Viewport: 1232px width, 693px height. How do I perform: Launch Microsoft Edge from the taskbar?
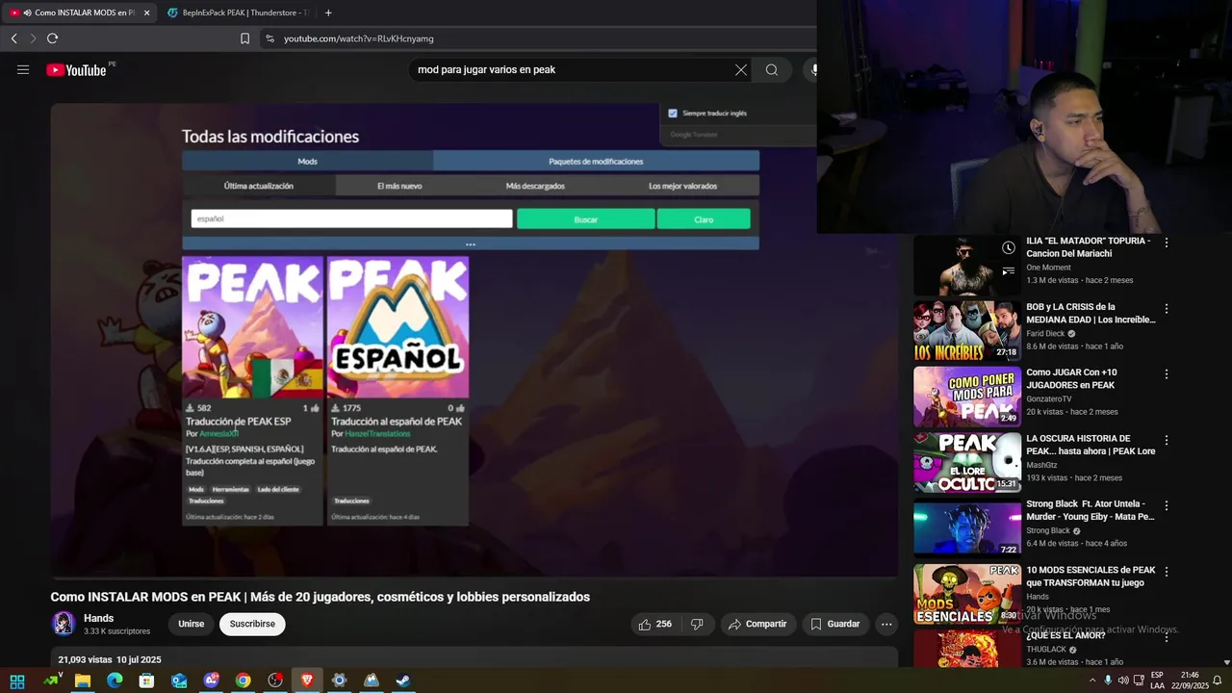click(x=115, y=680)
